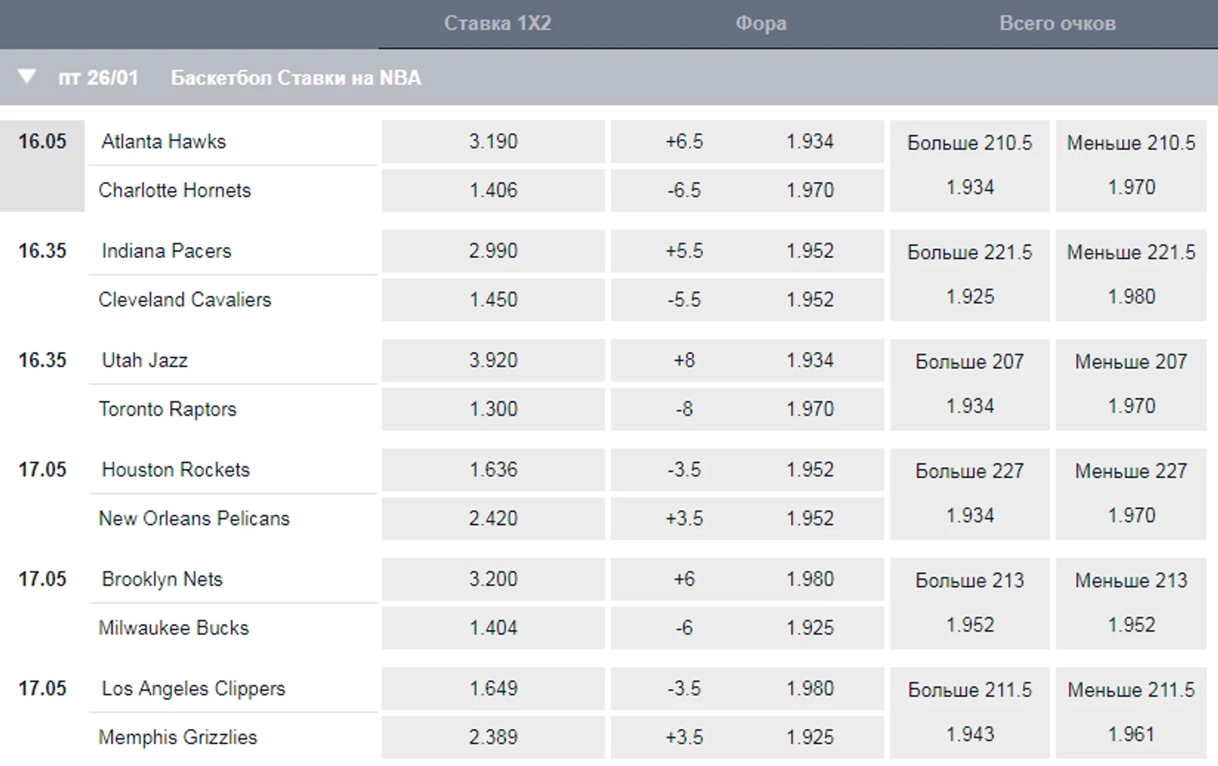Open the Milwaukee Bucks team link
Viewport: 1218px width, 766px height.
pos(174,627)
